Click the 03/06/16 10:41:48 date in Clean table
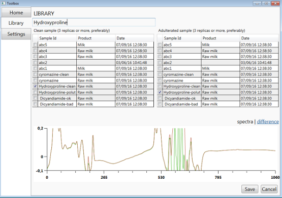This screenshot has height=198, width=282. [x=132, y=62]
